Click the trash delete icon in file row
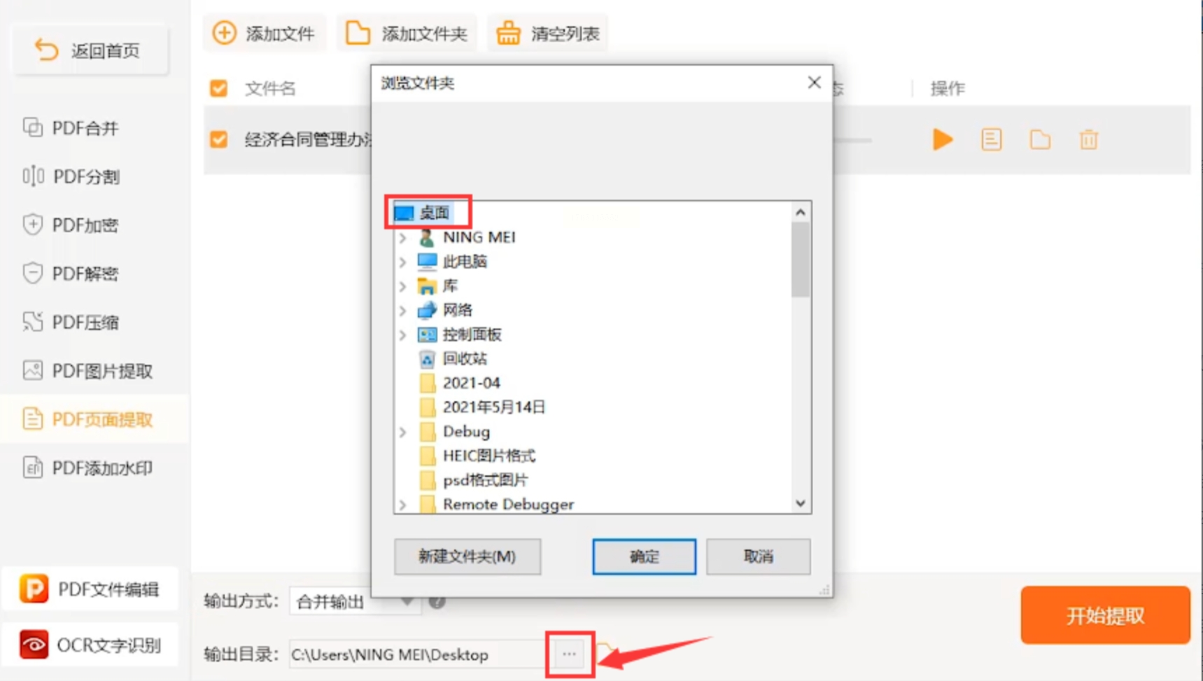This screenshot has height=681, width=1203. [x=1088, y=140]
